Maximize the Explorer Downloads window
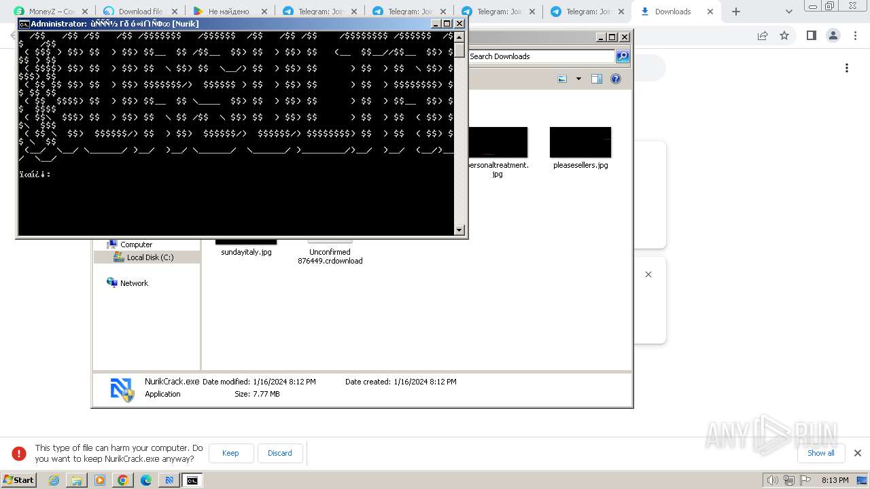The height and width of the screenshot is (489, 870). pyautogui.click(x=612, y=37)
